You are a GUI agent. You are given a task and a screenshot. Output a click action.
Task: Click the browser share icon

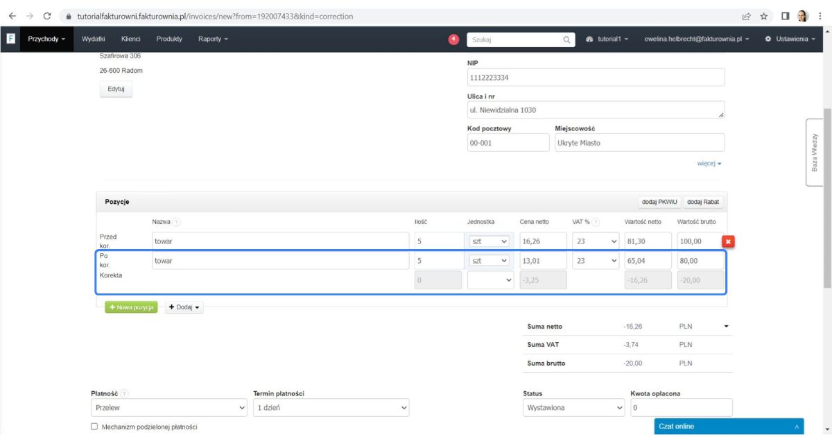pos(745,15)
